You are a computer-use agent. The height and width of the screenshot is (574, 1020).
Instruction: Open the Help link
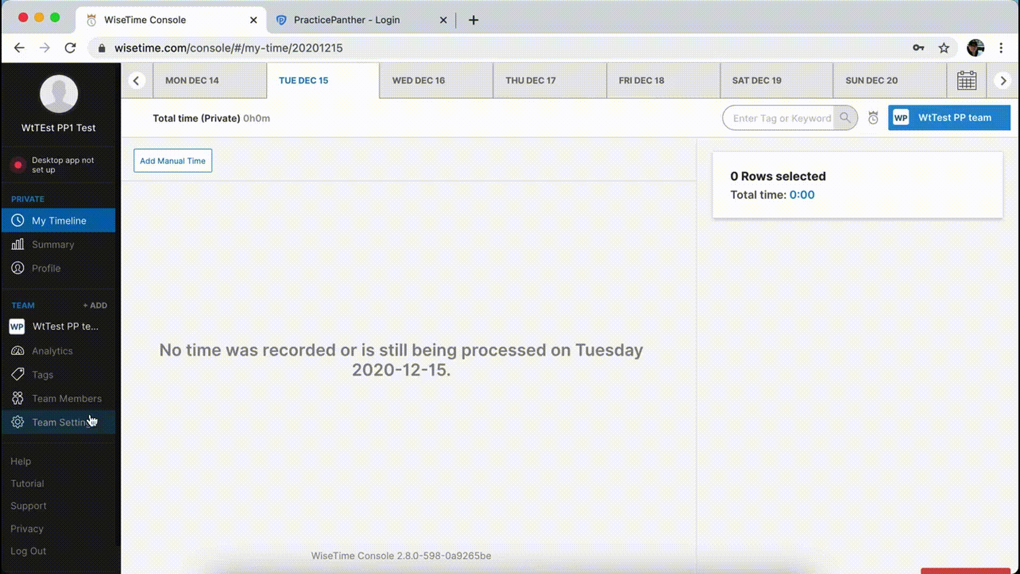point(21,461)
